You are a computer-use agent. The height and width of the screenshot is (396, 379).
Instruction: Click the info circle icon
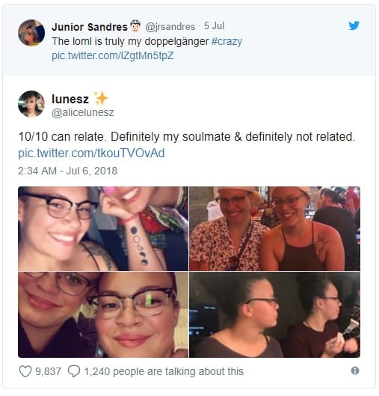coord(355,371)
